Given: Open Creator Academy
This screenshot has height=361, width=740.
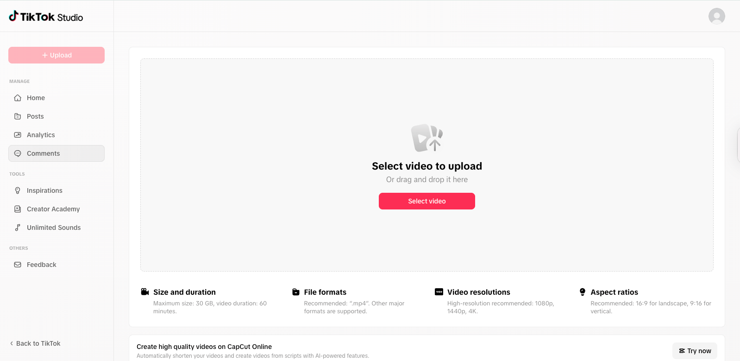Looking at the screenshot, I should coord(56,209).
